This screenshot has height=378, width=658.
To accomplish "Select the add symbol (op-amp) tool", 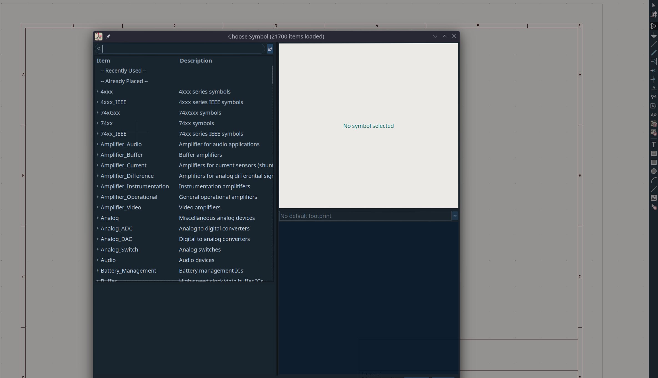I will tap(654, 26).
